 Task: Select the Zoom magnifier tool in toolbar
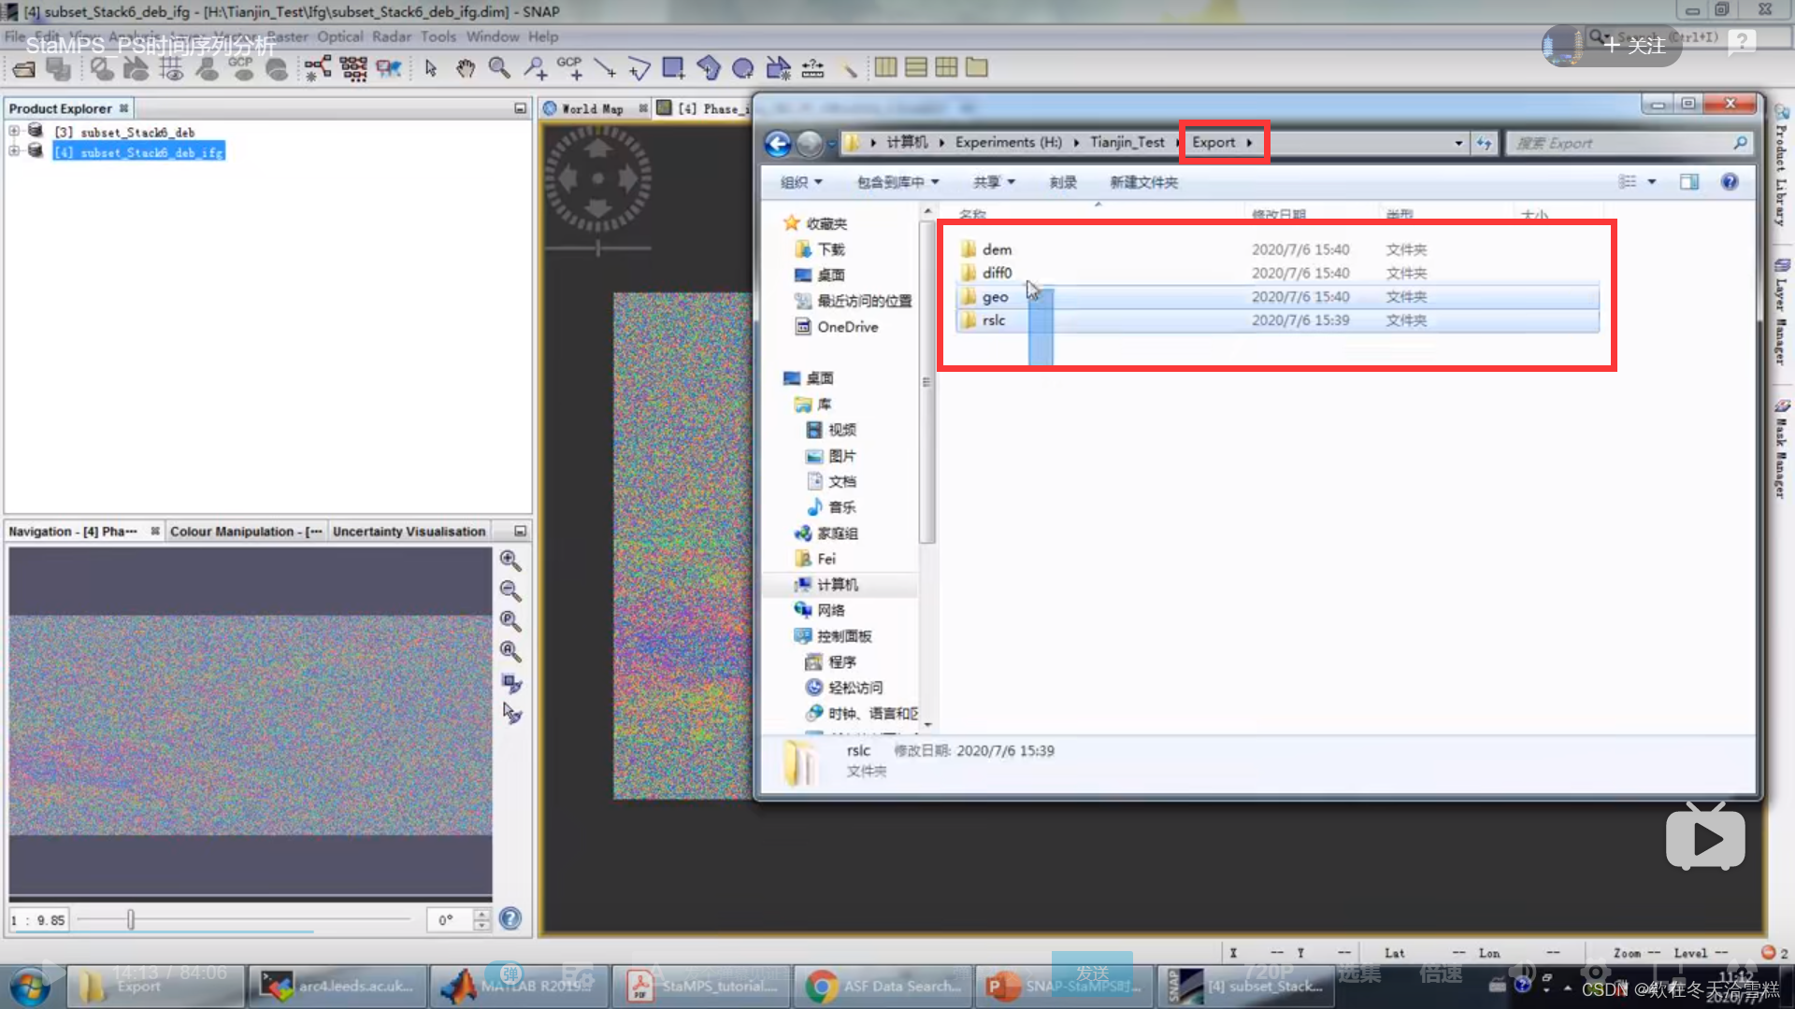tap(499, 68)
